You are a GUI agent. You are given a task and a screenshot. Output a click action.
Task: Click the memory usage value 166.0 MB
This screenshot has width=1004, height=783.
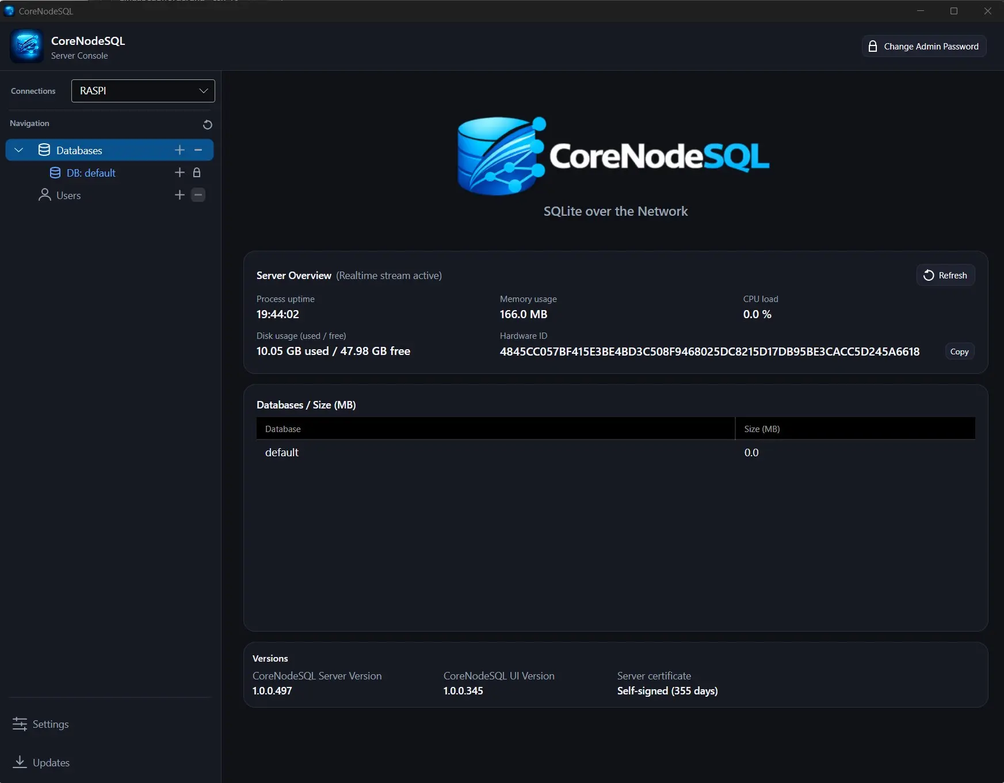tap(524, 314)
